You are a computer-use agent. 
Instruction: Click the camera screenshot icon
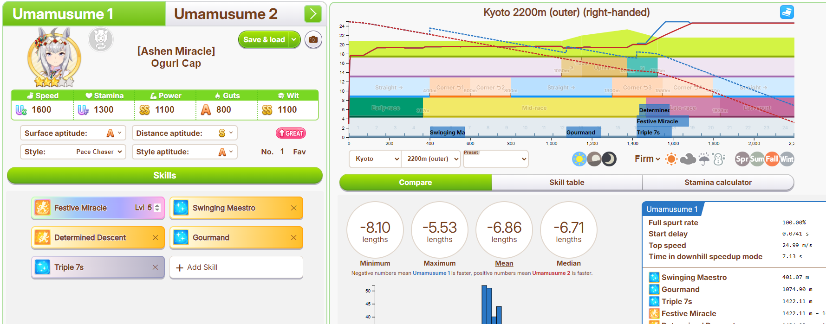(x=313, y=40)
